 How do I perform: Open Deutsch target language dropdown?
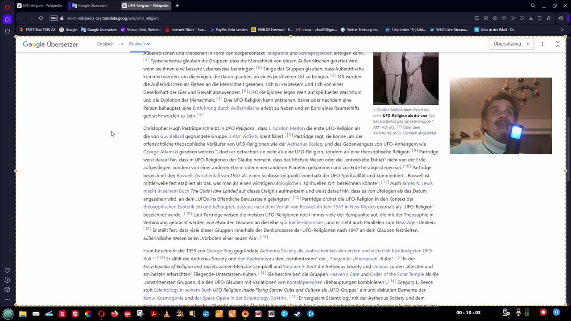[139, 44]
